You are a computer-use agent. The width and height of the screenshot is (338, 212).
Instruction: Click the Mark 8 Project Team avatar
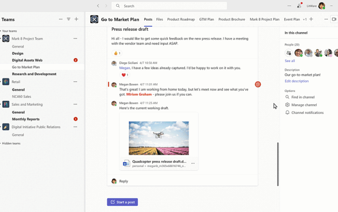coord(6,38)
